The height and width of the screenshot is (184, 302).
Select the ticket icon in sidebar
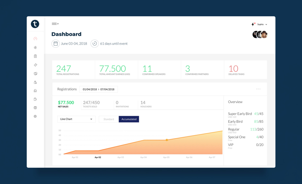tap(35, 65)
